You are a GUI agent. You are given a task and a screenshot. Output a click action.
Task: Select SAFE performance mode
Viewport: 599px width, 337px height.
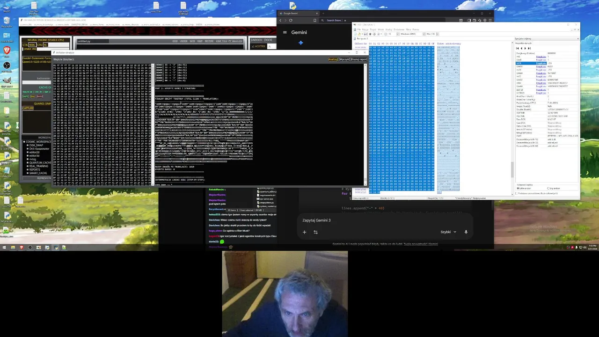pos(25,96)
